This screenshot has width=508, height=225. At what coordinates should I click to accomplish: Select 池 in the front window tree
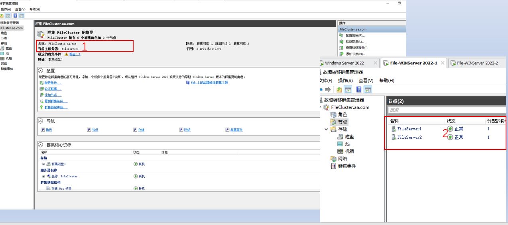tap(347, 144)
